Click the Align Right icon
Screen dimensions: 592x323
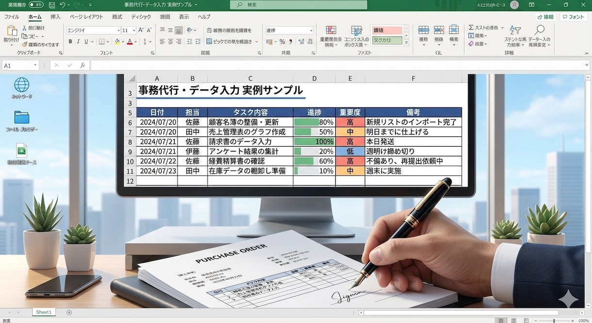(179, 42)
